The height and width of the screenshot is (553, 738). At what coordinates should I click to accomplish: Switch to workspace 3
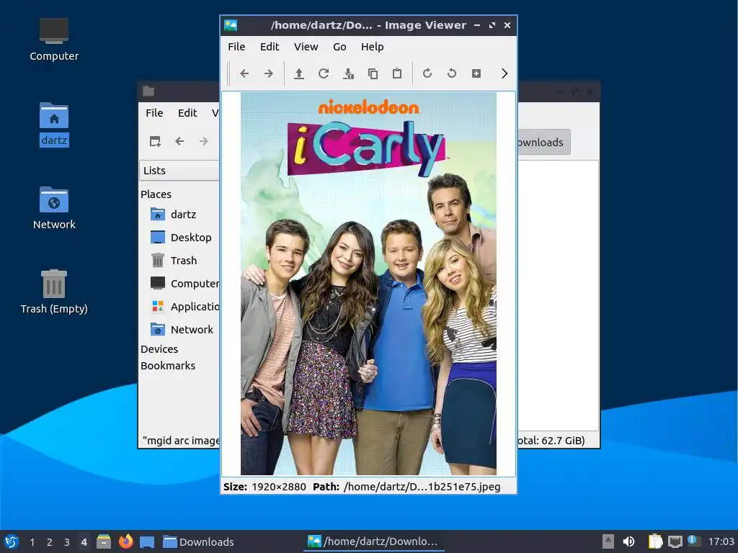tap(67, 541)
